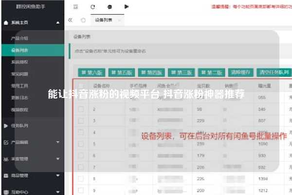
Task: Tick the checkbox for device row 9
Action: (81, 190)
